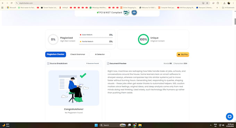Click the Go Pro button
The height and width of the screenshot is (128, 236).
point(183,54)
